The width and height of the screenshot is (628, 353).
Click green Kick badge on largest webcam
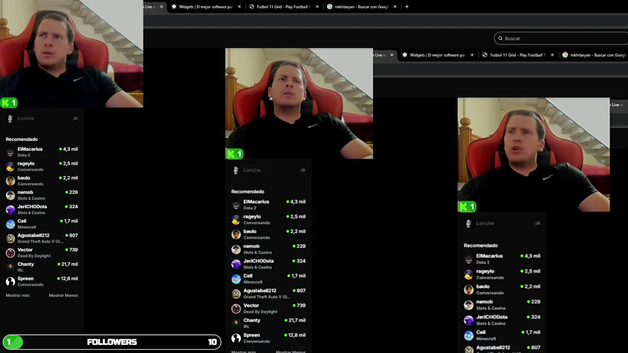tap(9, 102)
